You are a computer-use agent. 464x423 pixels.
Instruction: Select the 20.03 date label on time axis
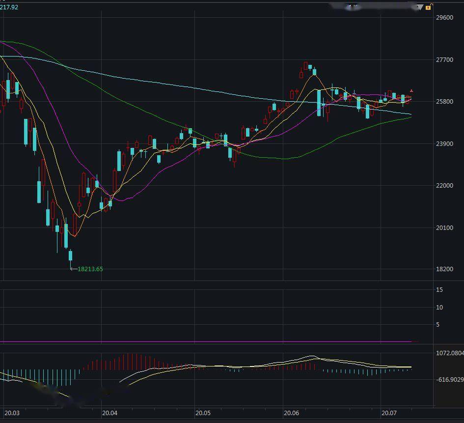[12, 414]
